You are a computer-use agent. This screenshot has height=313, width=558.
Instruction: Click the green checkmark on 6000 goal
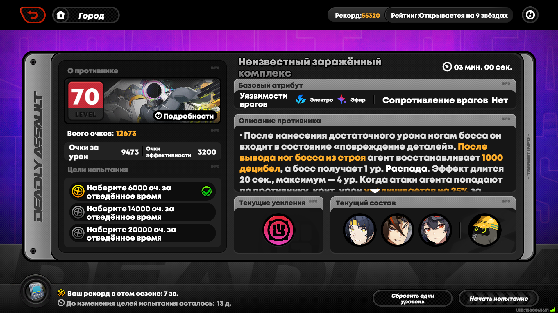point(207,192)
